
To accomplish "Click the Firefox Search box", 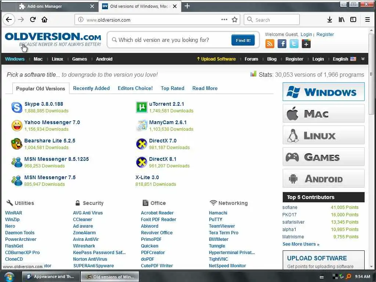I will pos(271,20).
